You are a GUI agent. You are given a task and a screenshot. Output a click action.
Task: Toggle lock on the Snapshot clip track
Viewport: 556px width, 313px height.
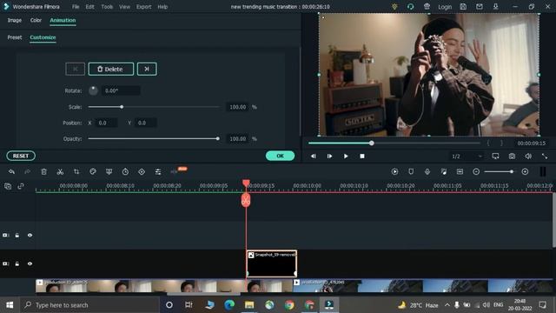(17, 264)
